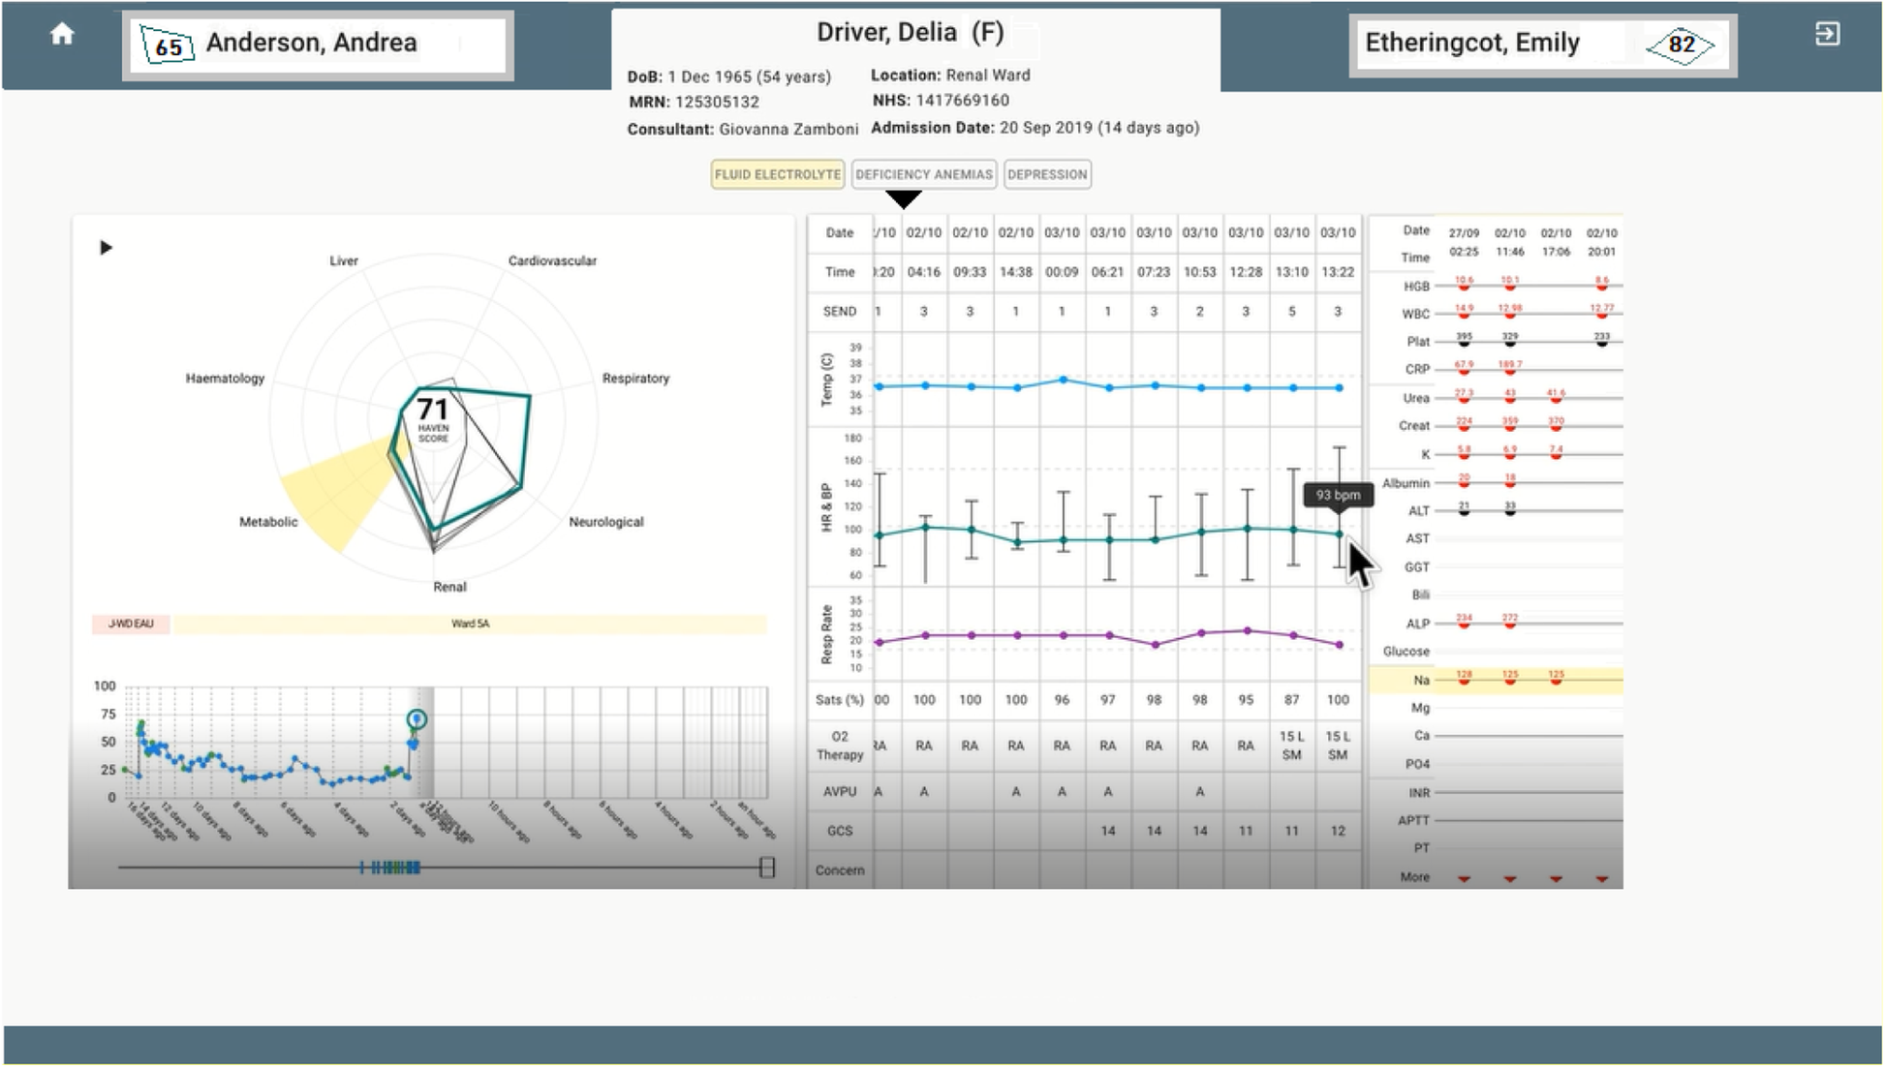This screenshot has height=1067, width=1885.
Task: Click the first Plat black result marker
Action: (1464, 342)
